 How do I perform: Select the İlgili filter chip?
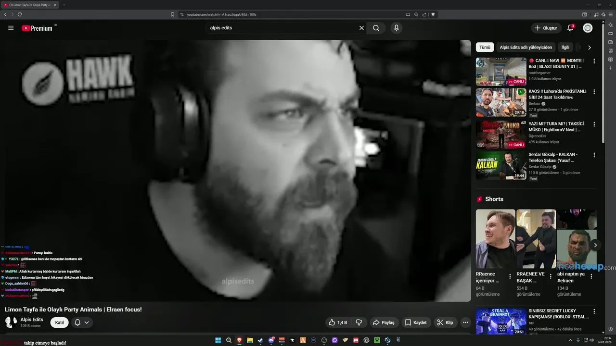tap(565, 47)
